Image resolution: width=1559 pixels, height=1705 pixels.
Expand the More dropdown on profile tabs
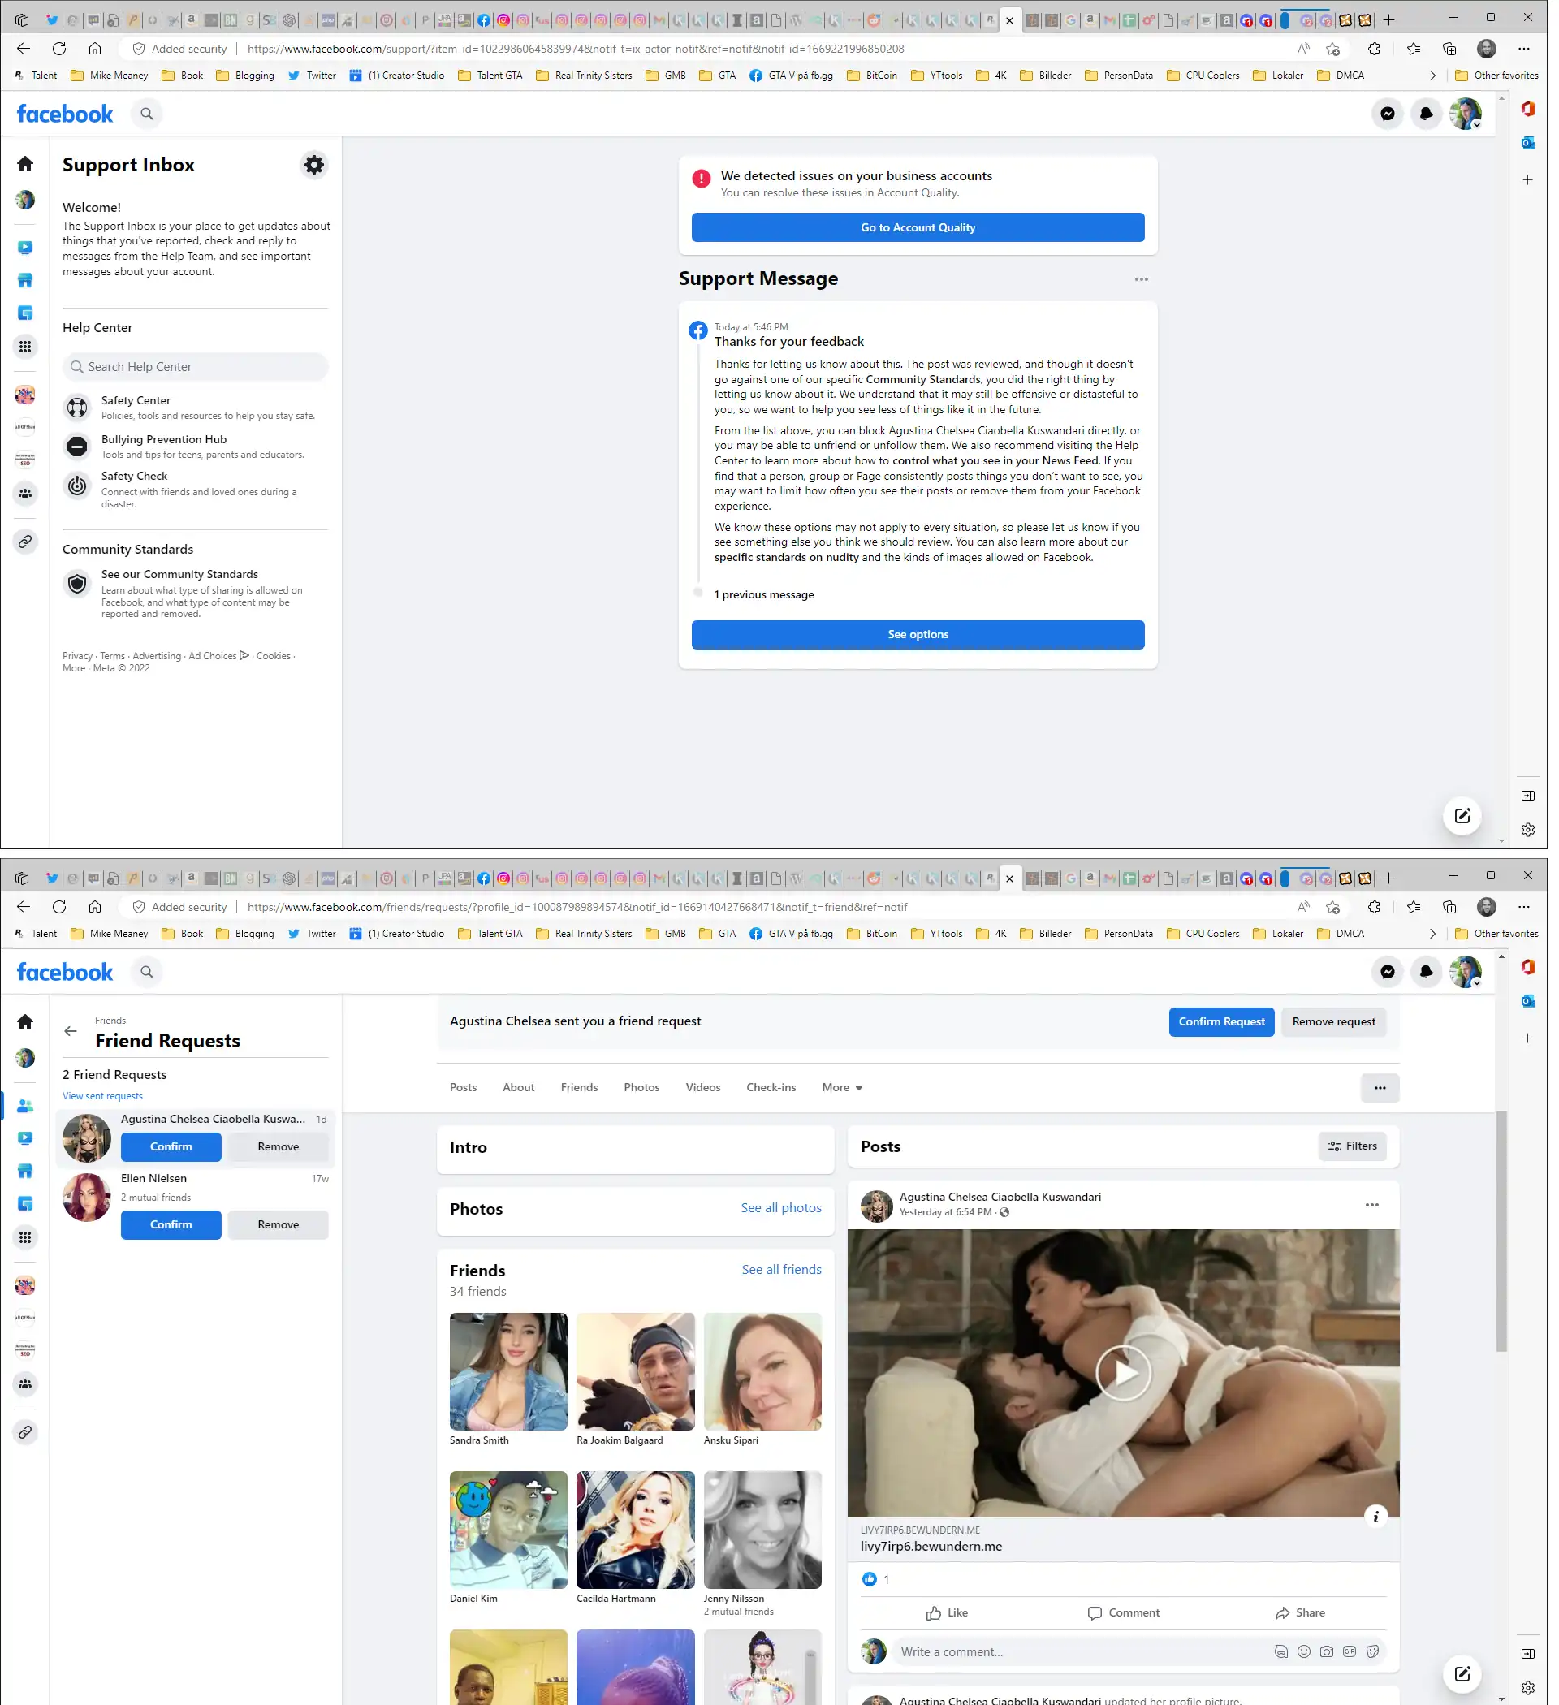pyautogui.click(x=842, y=1088)
